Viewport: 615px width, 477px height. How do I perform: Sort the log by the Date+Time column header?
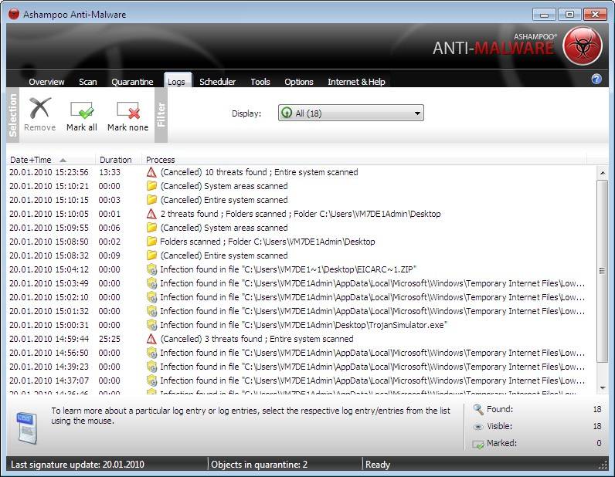coord(51,160)
